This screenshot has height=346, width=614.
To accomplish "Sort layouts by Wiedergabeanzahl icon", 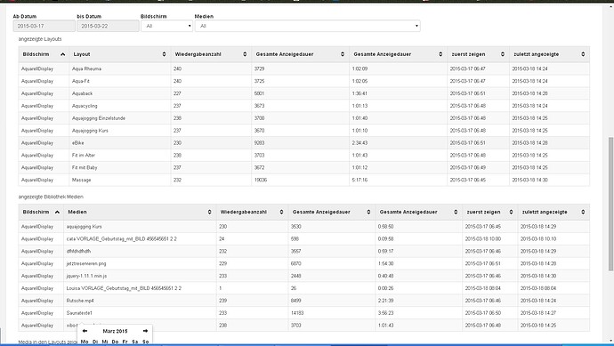I will pos(245,54).
